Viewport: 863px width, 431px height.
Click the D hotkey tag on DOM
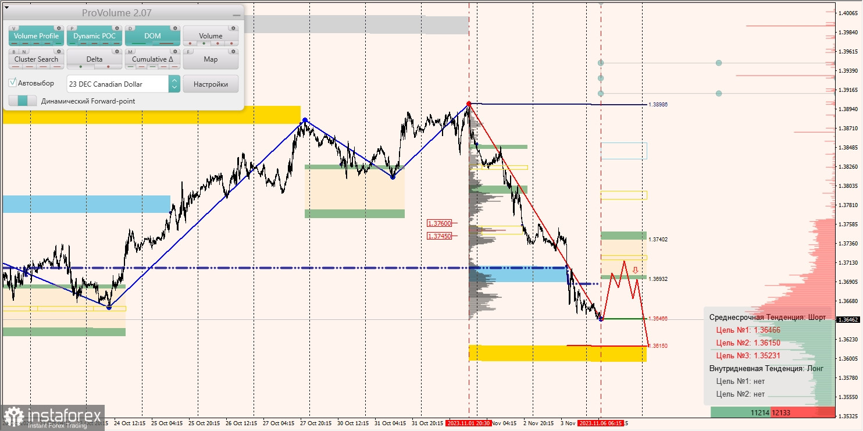click(130, 28)
